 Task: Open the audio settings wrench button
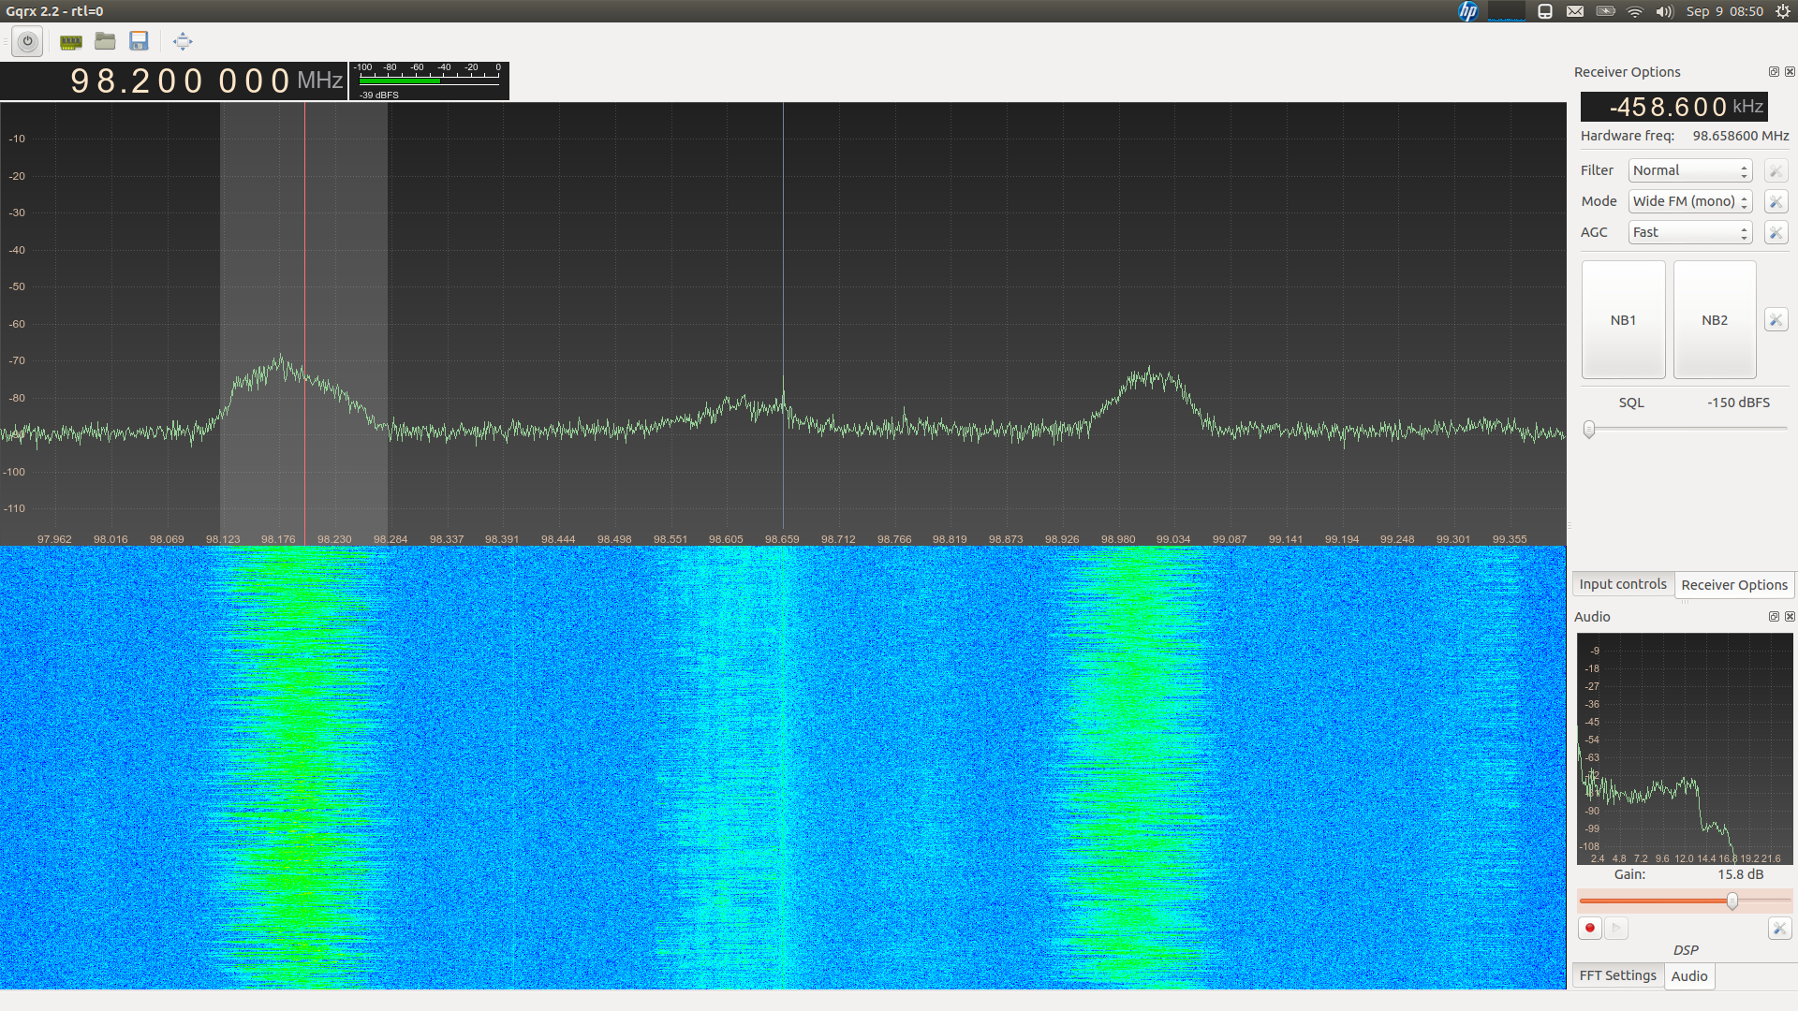click(x=1779, y=929)
